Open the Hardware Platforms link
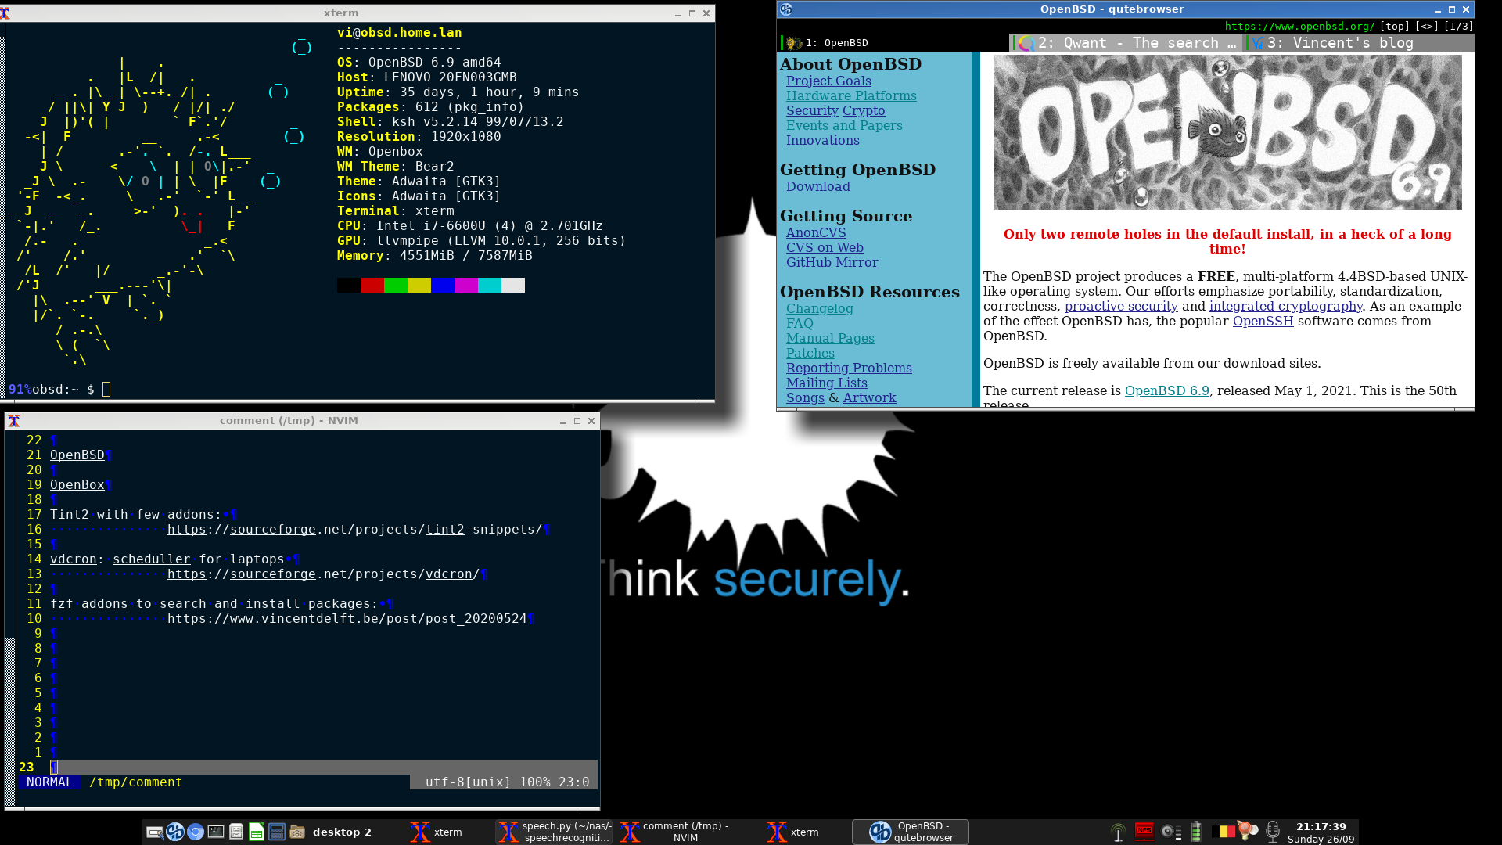 pyautogui.click(x=851, y=95)
